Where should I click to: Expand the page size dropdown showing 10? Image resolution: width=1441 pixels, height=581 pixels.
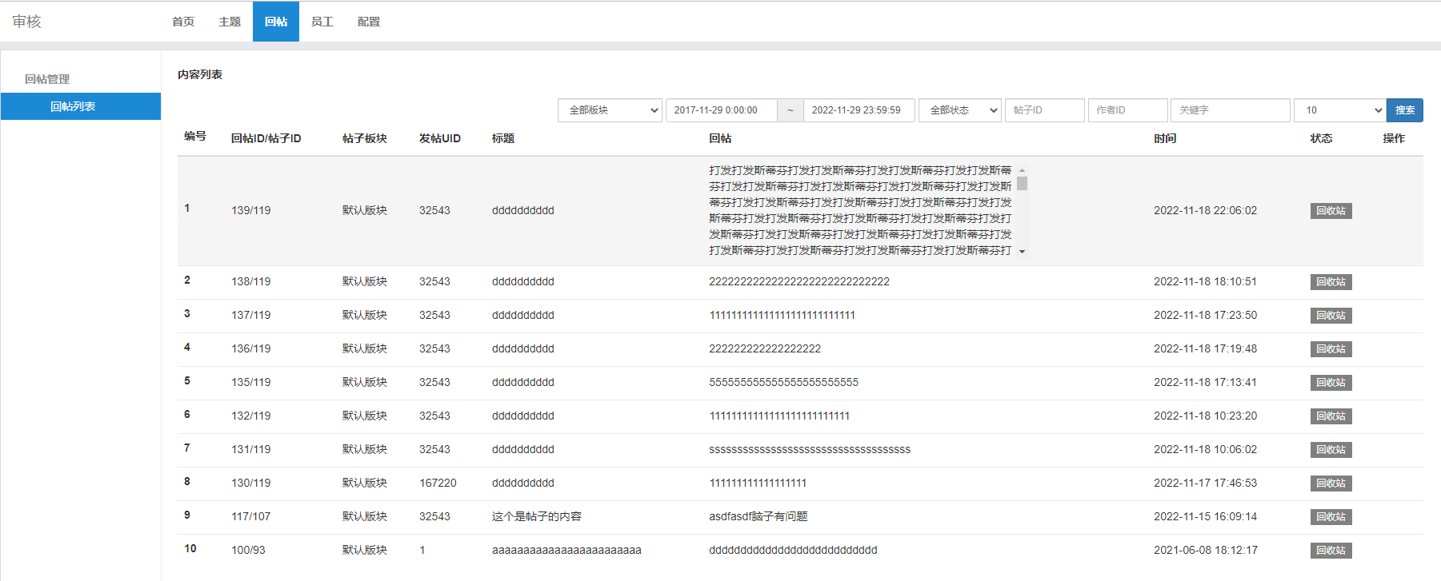(x=1339, y=110)
